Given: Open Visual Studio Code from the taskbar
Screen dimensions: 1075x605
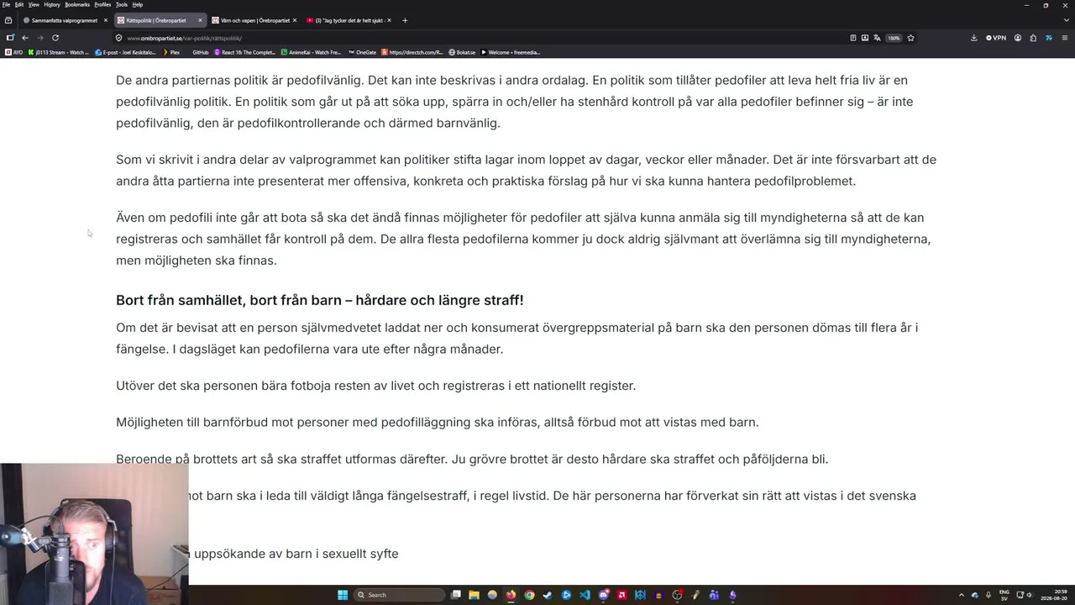Looking at the screenshot, I should point(585,595).
